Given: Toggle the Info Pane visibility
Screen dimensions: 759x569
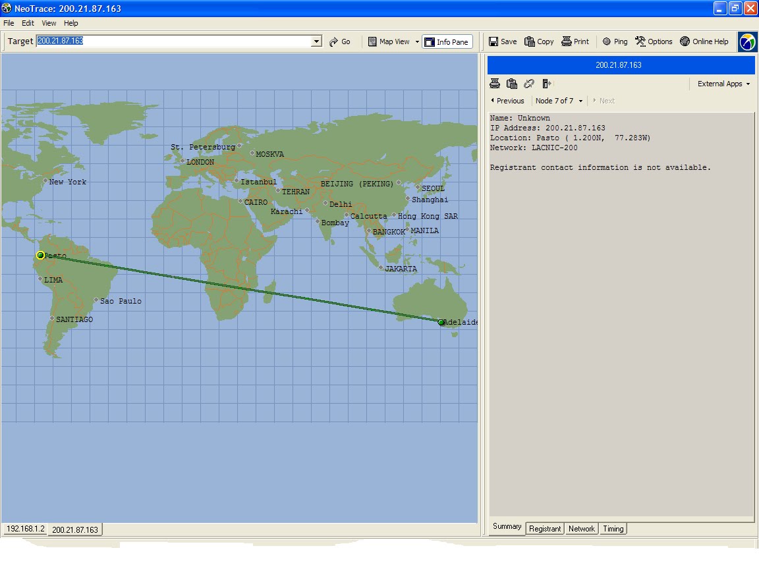Looking at the screenshot, I should point(447,41).
